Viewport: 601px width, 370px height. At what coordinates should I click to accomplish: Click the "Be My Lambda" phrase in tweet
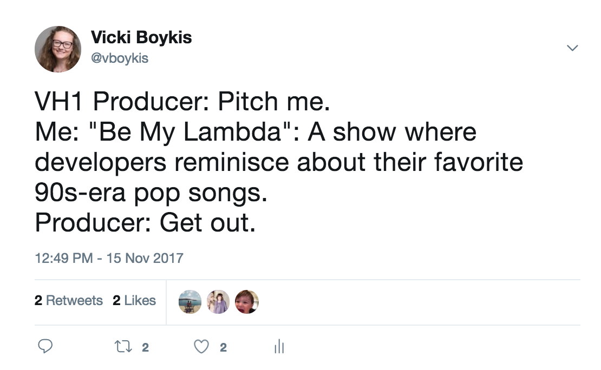click(x=190, y=132)
